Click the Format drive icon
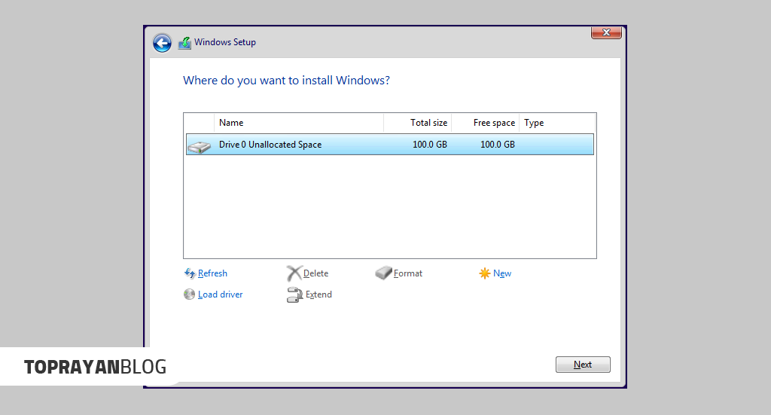The height and width of the screenshot is (415, 771). 383,273
